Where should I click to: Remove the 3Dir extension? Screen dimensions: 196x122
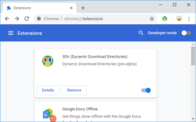pos(74,90)
